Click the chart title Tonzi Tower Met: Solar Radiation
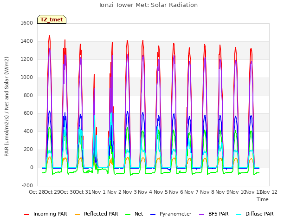 coord(148,5)
